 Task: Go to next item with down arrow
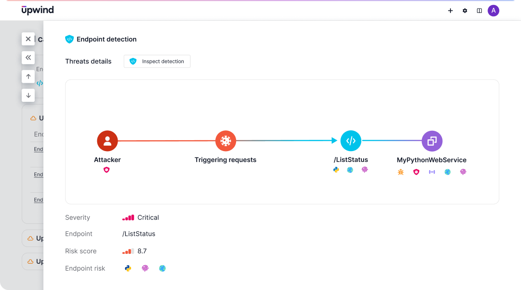pos(28,95)
